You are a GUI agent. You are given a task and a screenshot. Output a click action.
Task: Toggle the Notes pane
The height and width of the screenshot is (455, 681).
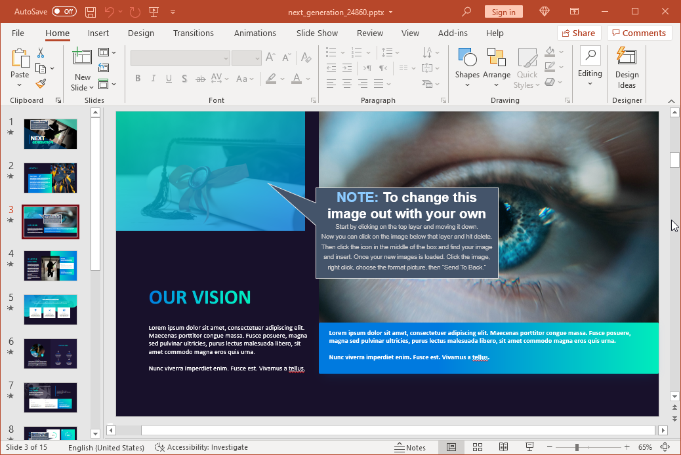[x=410, y=447]
